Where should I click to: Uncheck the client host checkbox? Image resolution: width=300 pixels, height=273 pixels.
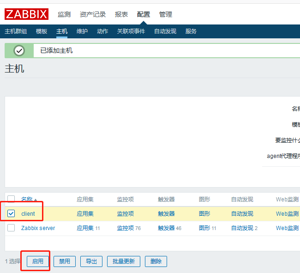click(11, 213)
